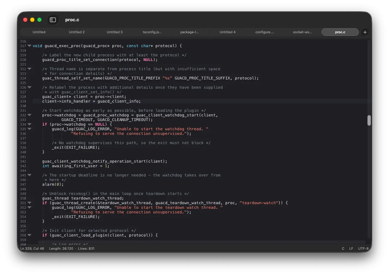
Task: Click the "teardown-watch" string literal
Action: [259, 203]
